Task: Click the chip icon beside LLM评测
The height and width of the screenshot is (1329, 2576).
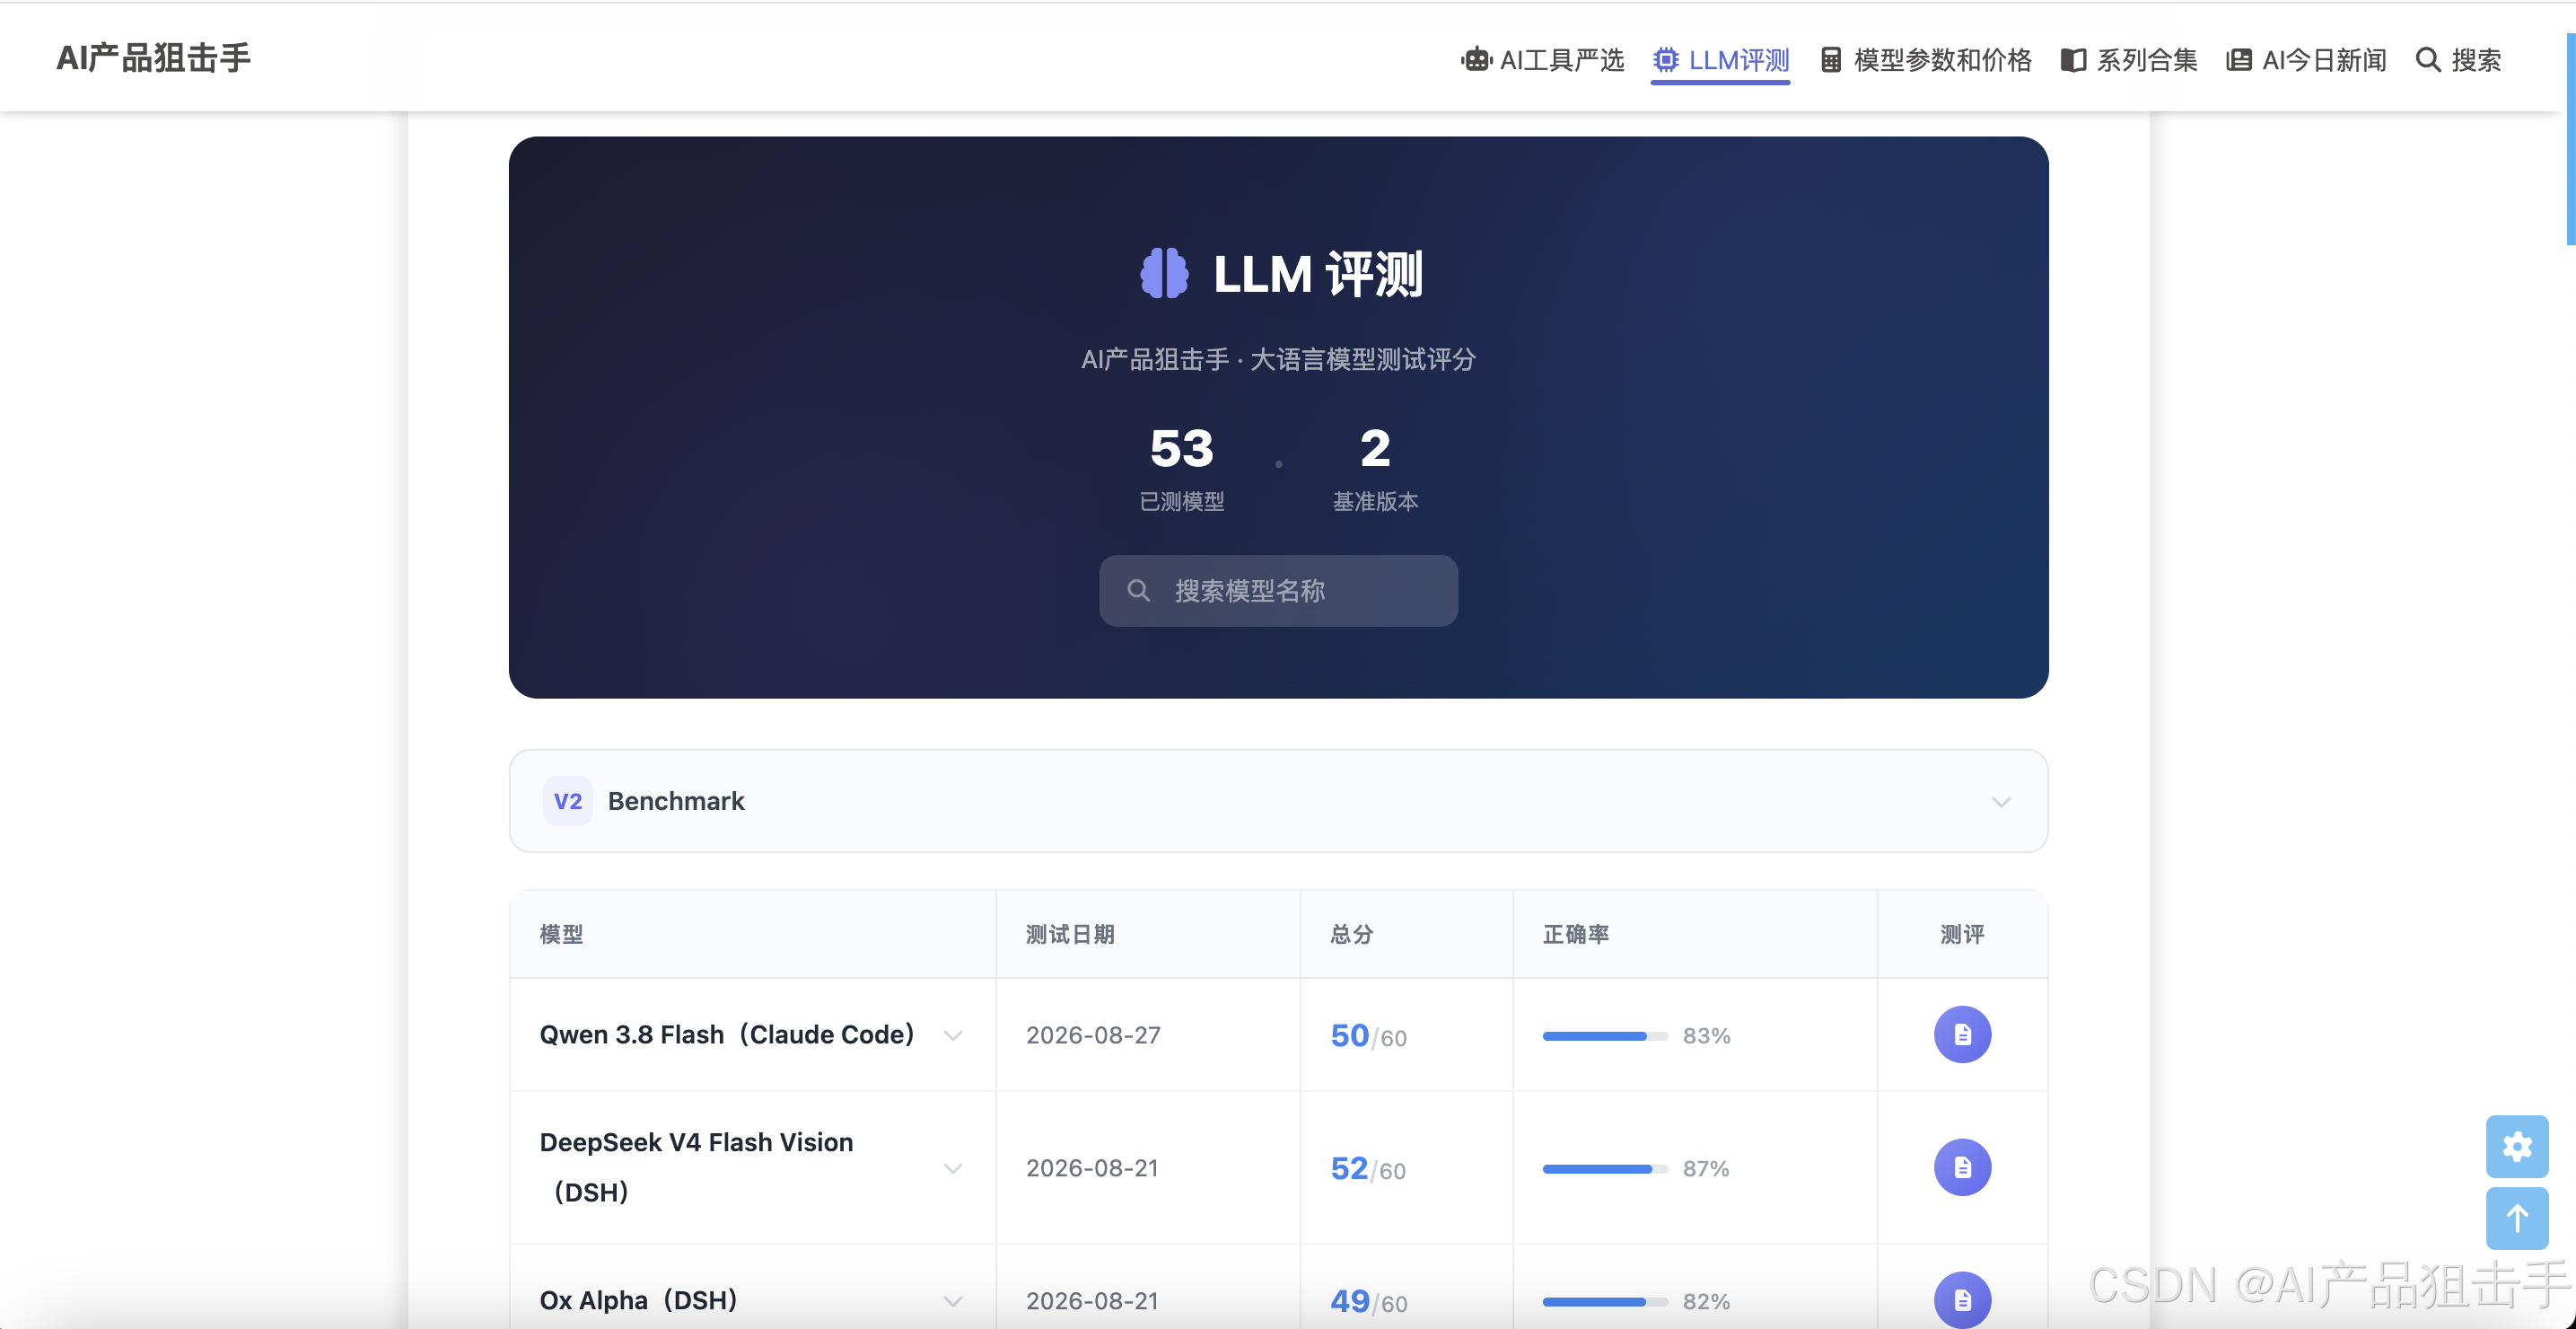Action: 1665,60
